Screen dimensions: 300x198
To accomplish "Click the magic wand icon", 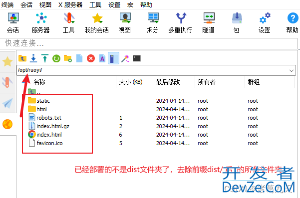I will pos(125,58).
